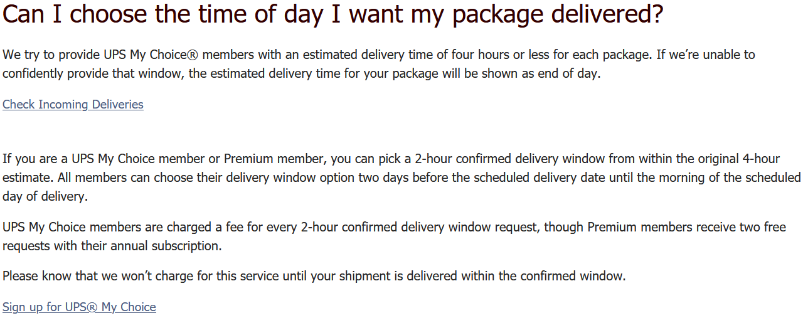The width and height of the screenshot is (803, 318).
Task: Click the phrase "original 4-hour" in the text
Action: pos(756,159)
